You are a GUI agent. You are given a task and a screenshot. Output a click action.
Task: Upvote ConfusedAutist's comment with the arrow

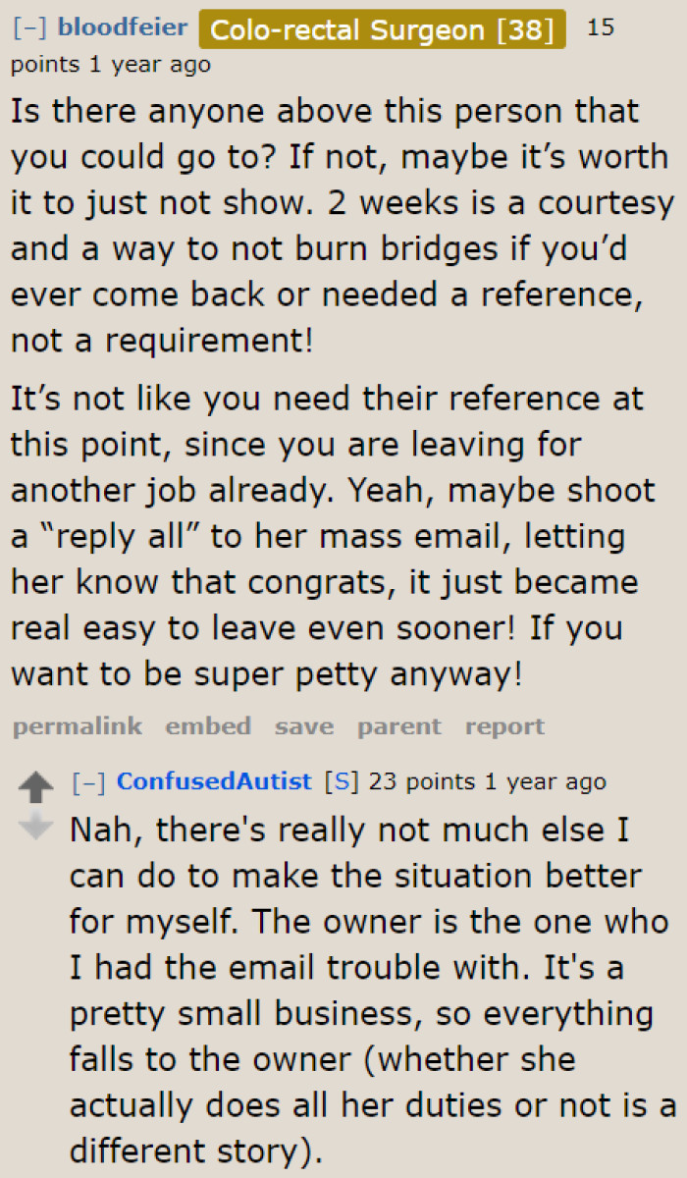coord(36,786)
